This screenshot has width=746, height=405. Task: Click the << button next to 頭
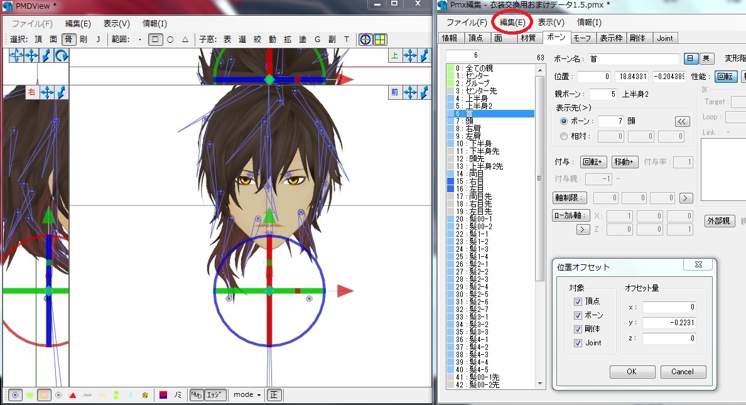(682, 121)
